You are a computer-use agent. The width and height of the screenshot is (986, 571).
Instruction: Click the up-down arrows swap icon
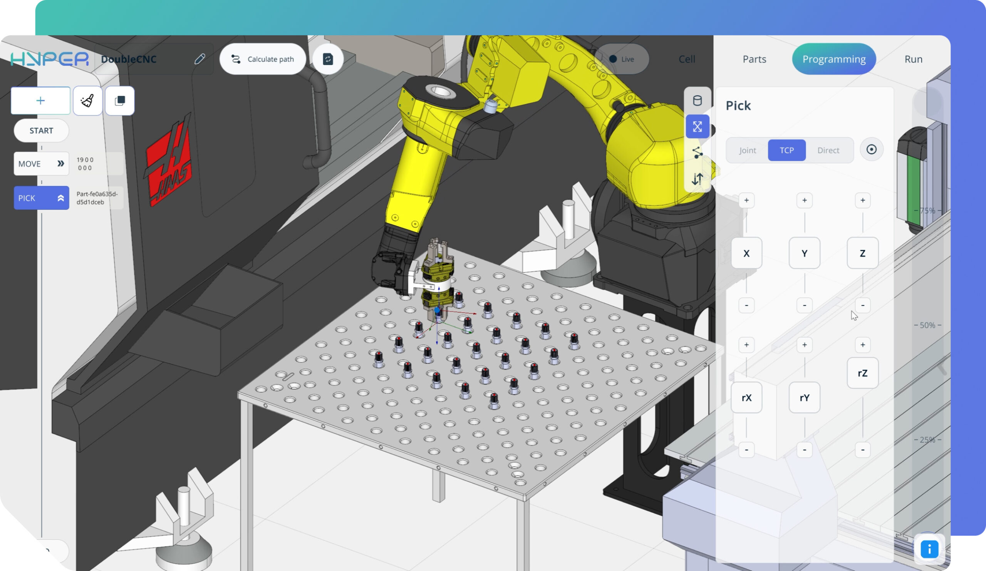click(x=697, y=179)
